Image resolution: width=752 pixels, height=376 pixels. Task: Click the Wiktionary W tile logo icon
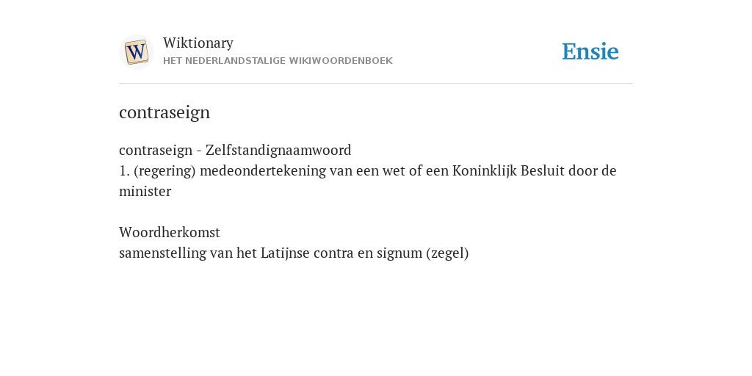point(136,52)
